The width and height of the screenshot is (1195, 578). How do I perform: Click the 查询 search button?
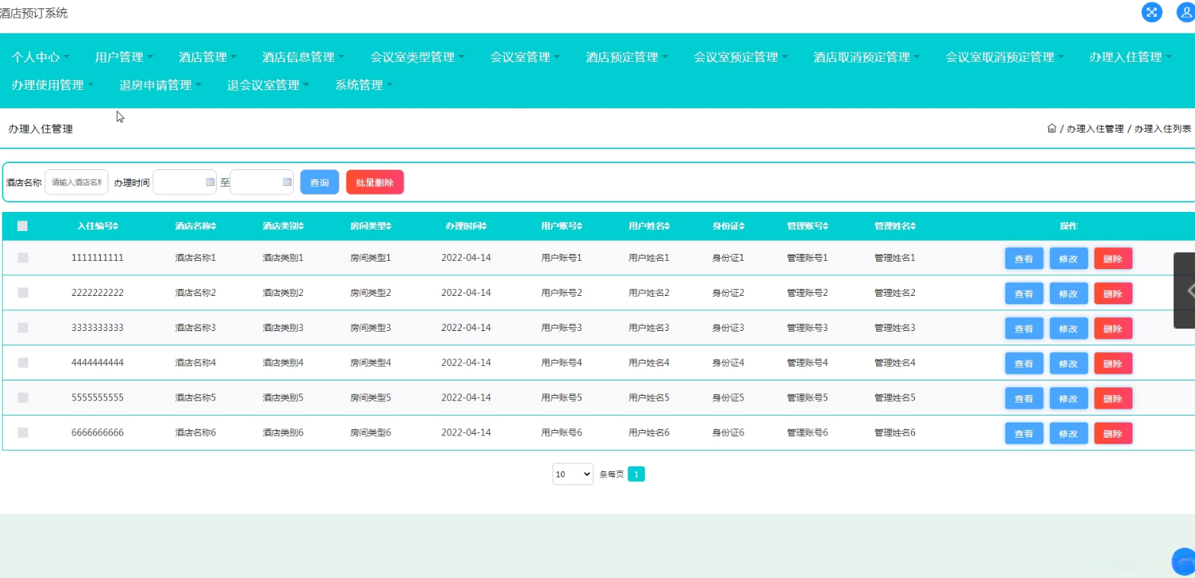click(x=319, y=182)
